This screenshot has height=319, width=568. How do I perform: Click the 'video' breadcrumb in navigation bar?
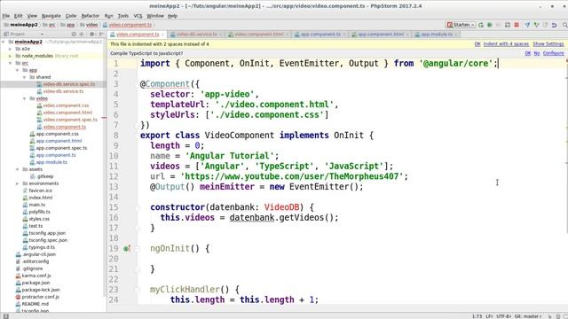pos(92,25)
